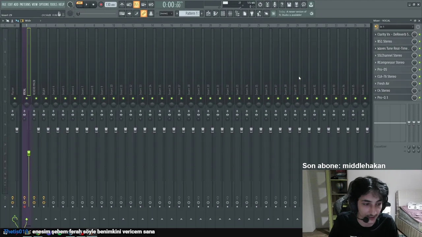Open the playlist view icon
422x237 pixels.
click(x=208, y=13)
